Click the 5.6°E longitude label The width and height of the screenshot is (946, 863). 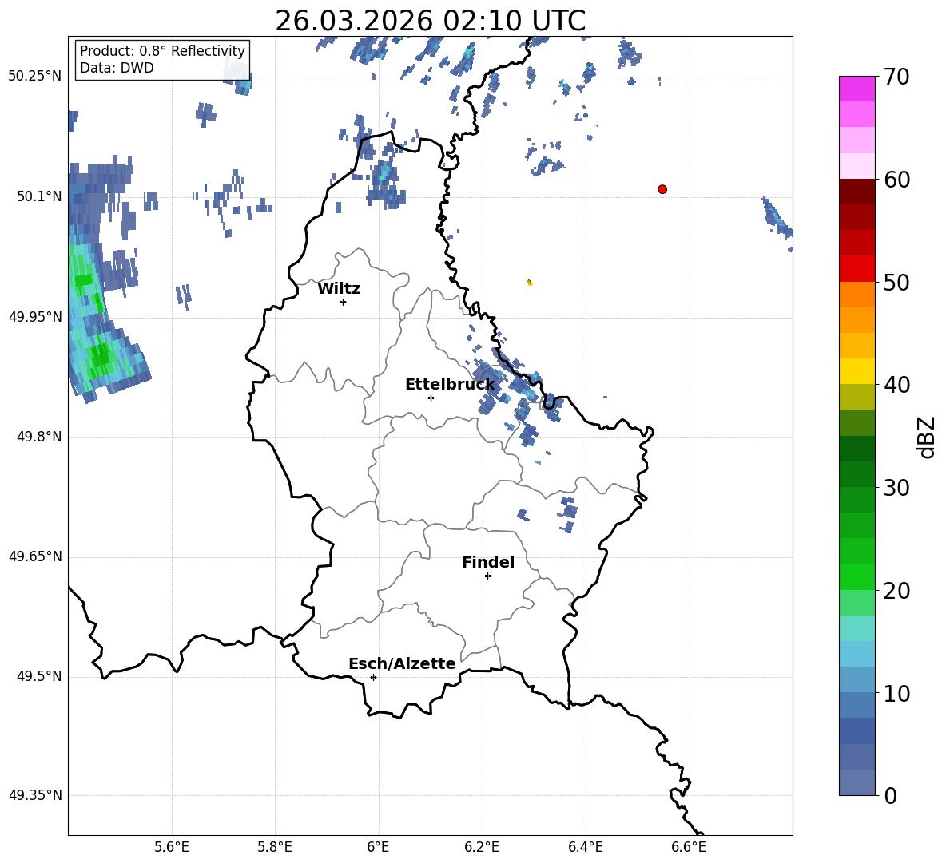click(x=172, y=847)
